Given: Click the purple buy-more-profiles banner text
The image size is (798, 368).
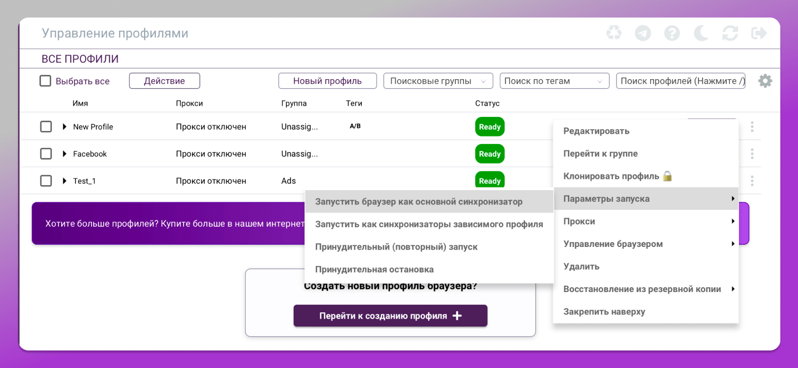Looking at the screenshot, I should pyautogui.click(x=176, y=224).
